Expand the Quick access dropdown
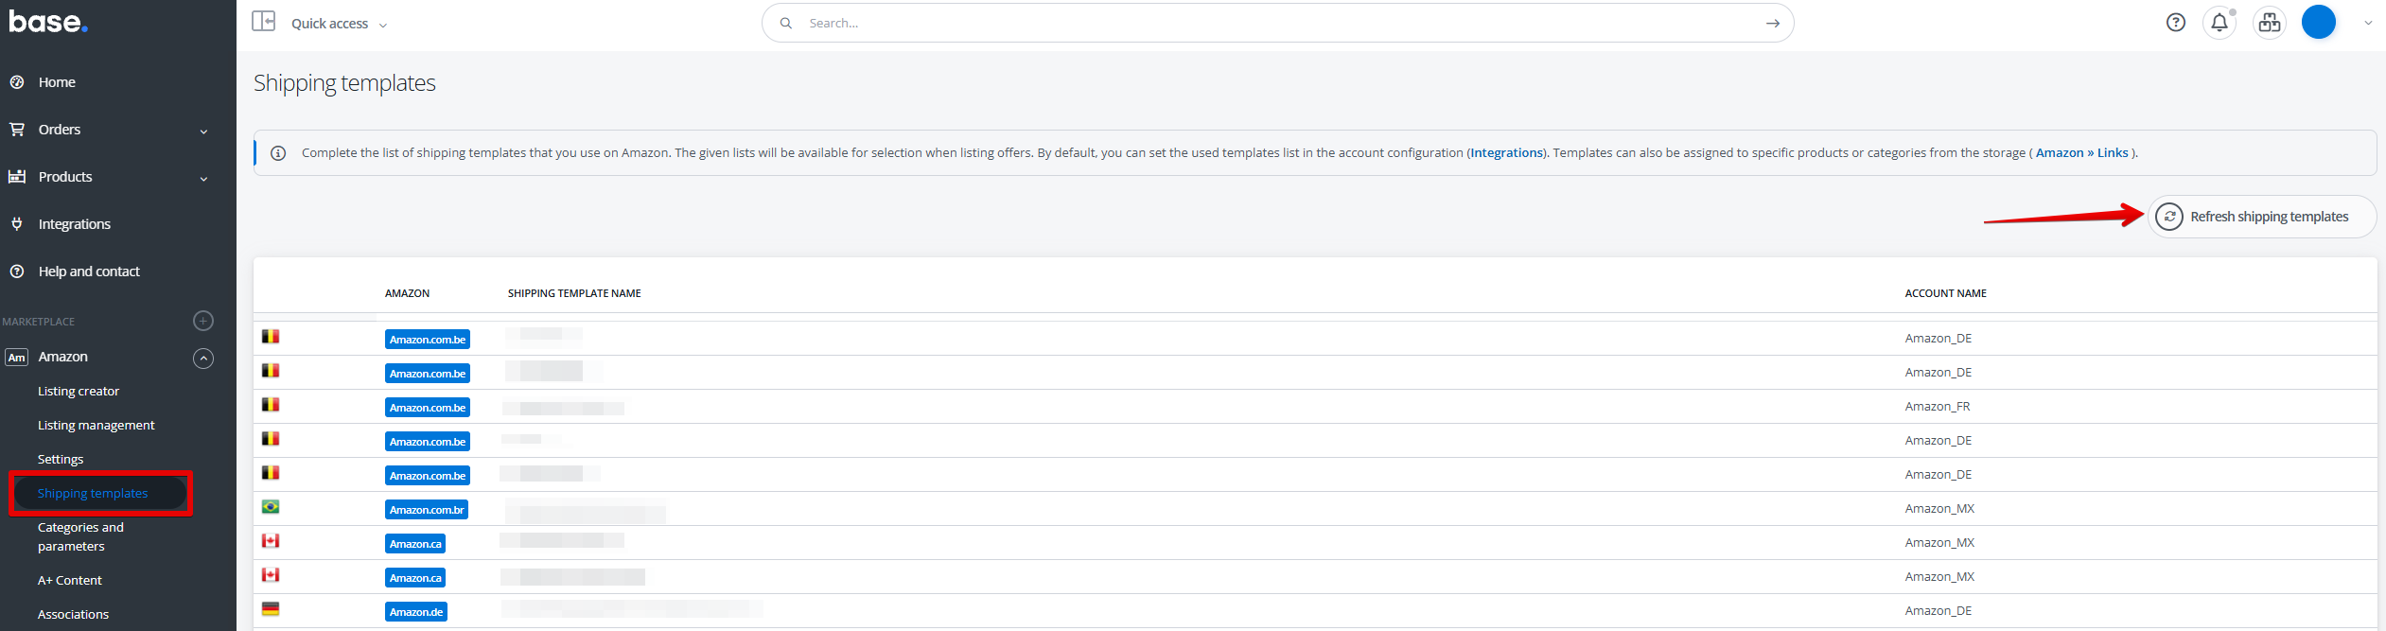The image size is (2386, 631). [339, 24]
